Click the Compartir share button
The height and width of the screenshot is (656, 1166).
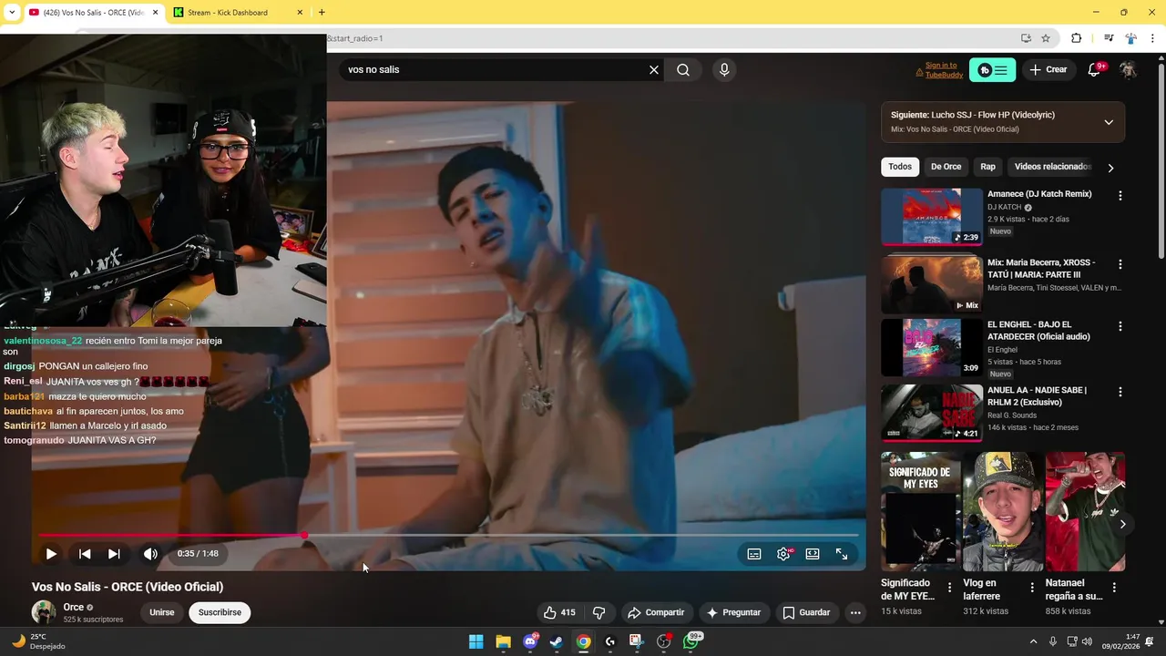[x=656, y=612]
